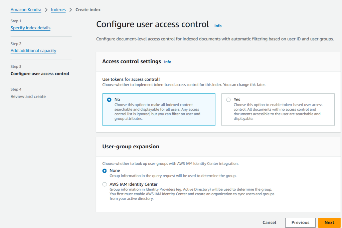This screenshot has height=228, width=342.
Task: Go back with the Previous button
Action: click(300, 223)
